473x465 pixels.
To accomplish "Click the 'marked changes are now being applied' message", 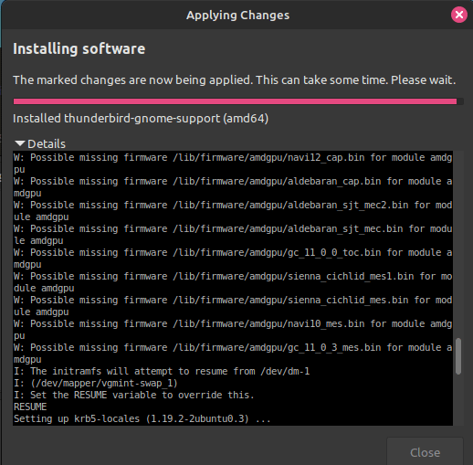I will pos(235,80).
